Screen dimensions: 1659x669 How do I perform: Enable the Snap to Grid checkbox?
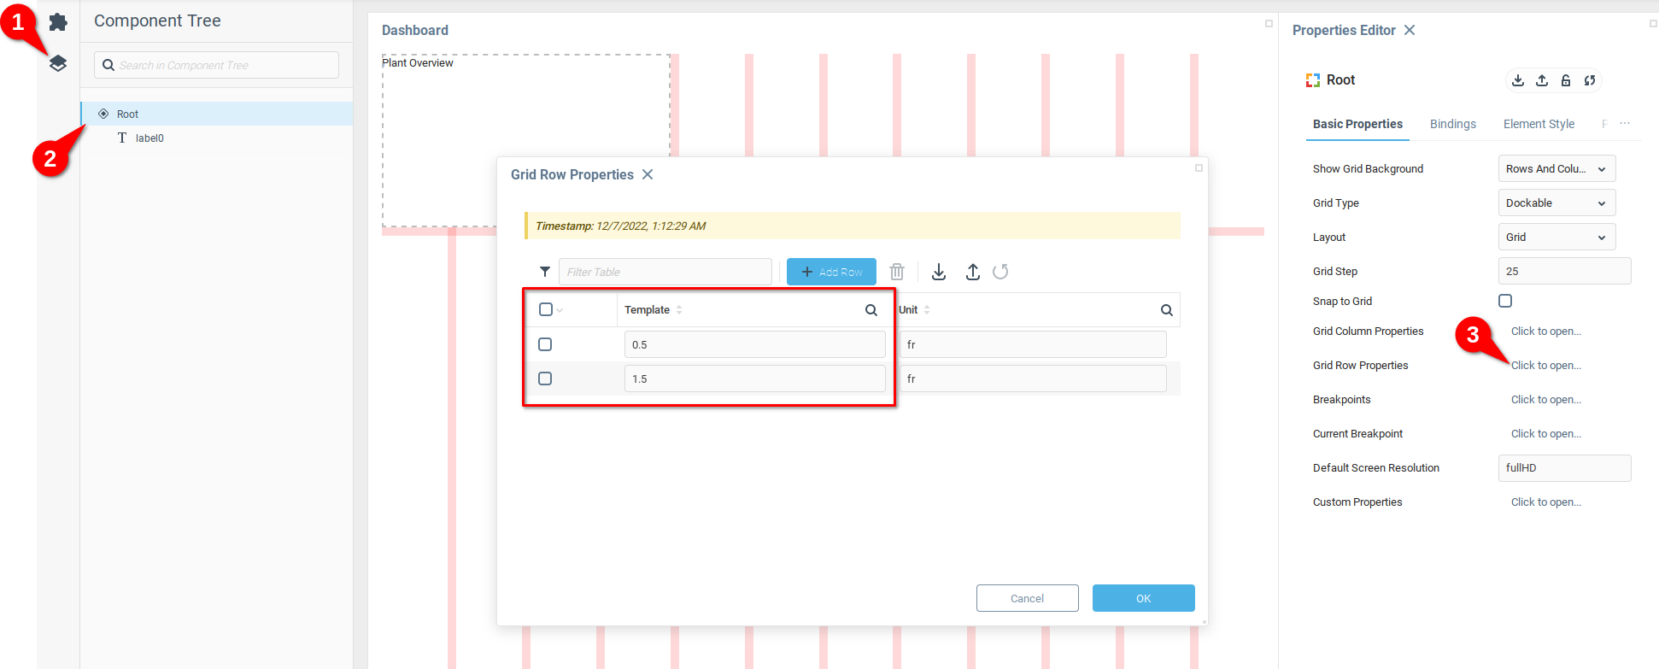tap(1505, 301)
